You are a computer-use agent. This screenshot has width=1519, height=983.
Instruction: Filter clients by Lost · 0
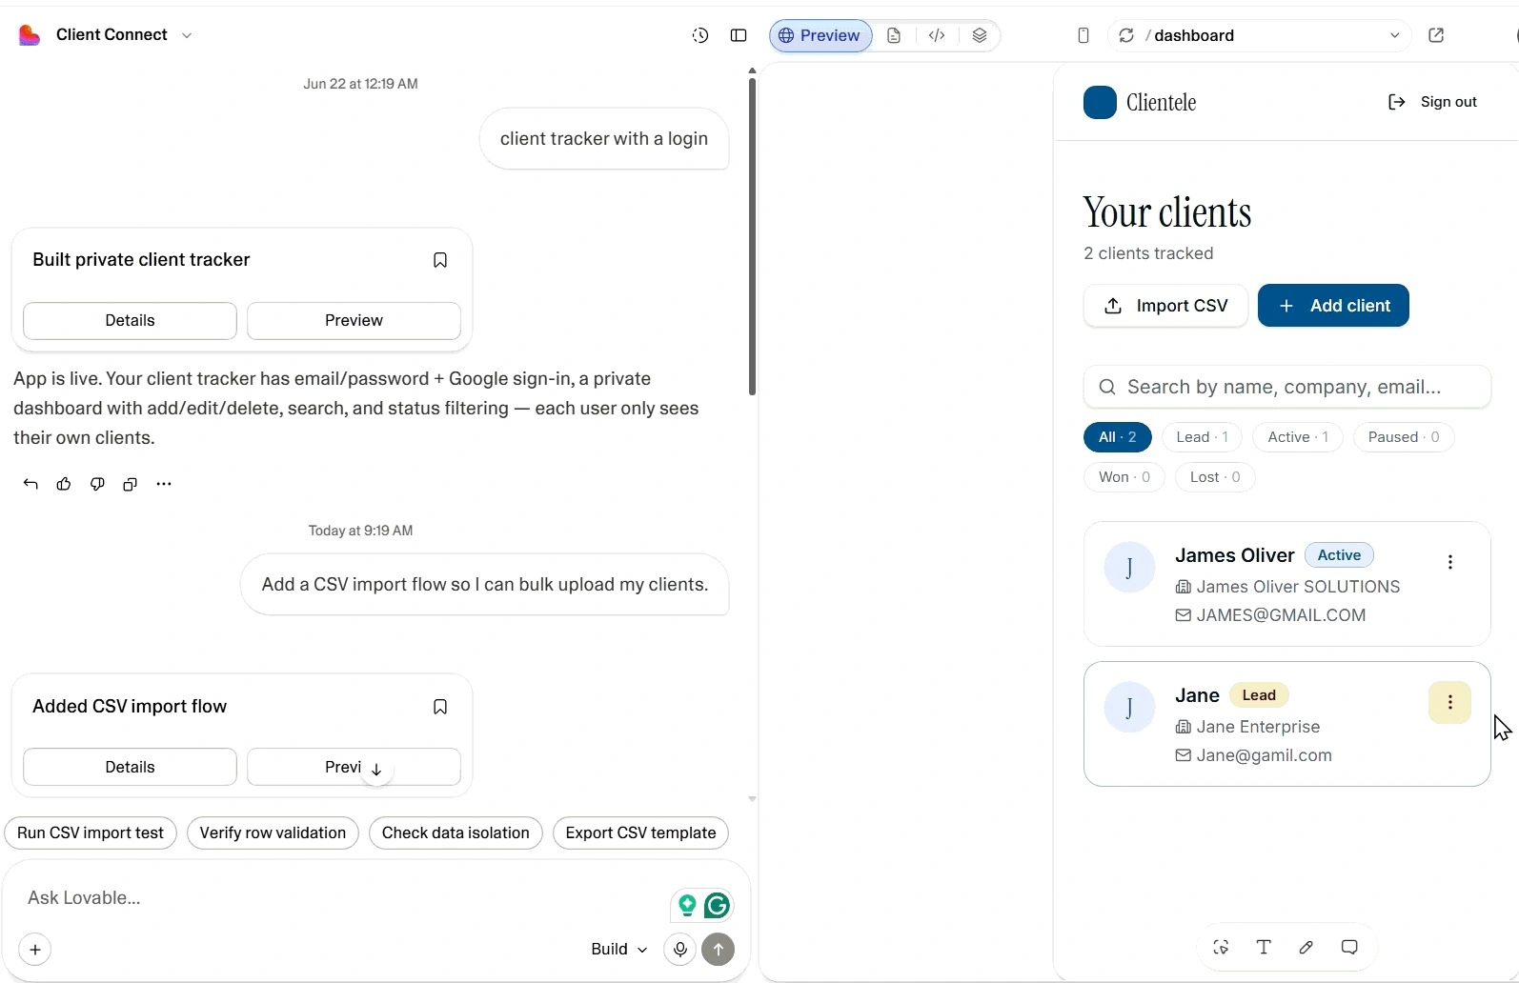[1215, 477]
